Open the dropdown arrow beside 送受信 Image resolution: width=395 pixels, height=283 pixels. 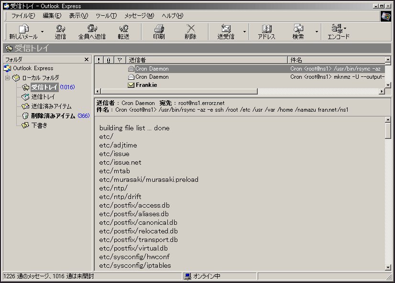244,32
